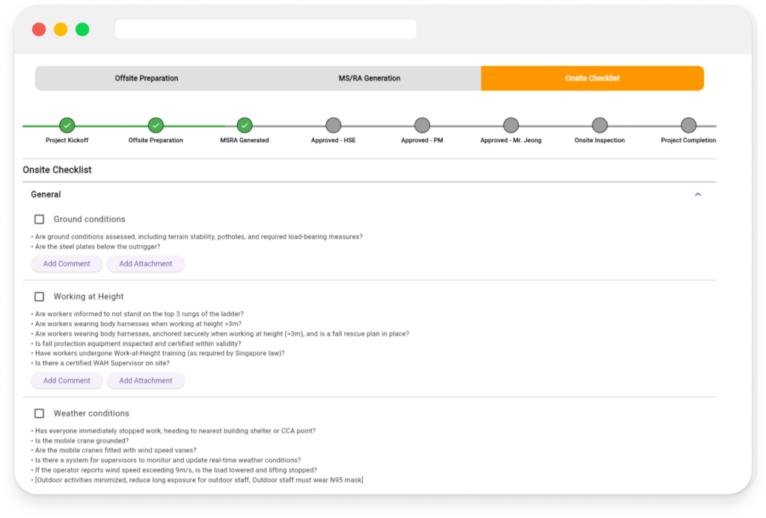This screenshot has height=518, width=766.
Task: Click the red close window dot
Action: [x=39, y=29]
